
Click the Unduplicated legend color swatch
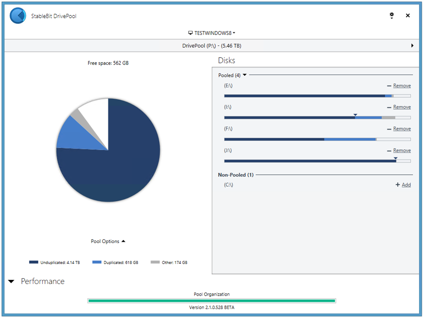pos(34,262)
